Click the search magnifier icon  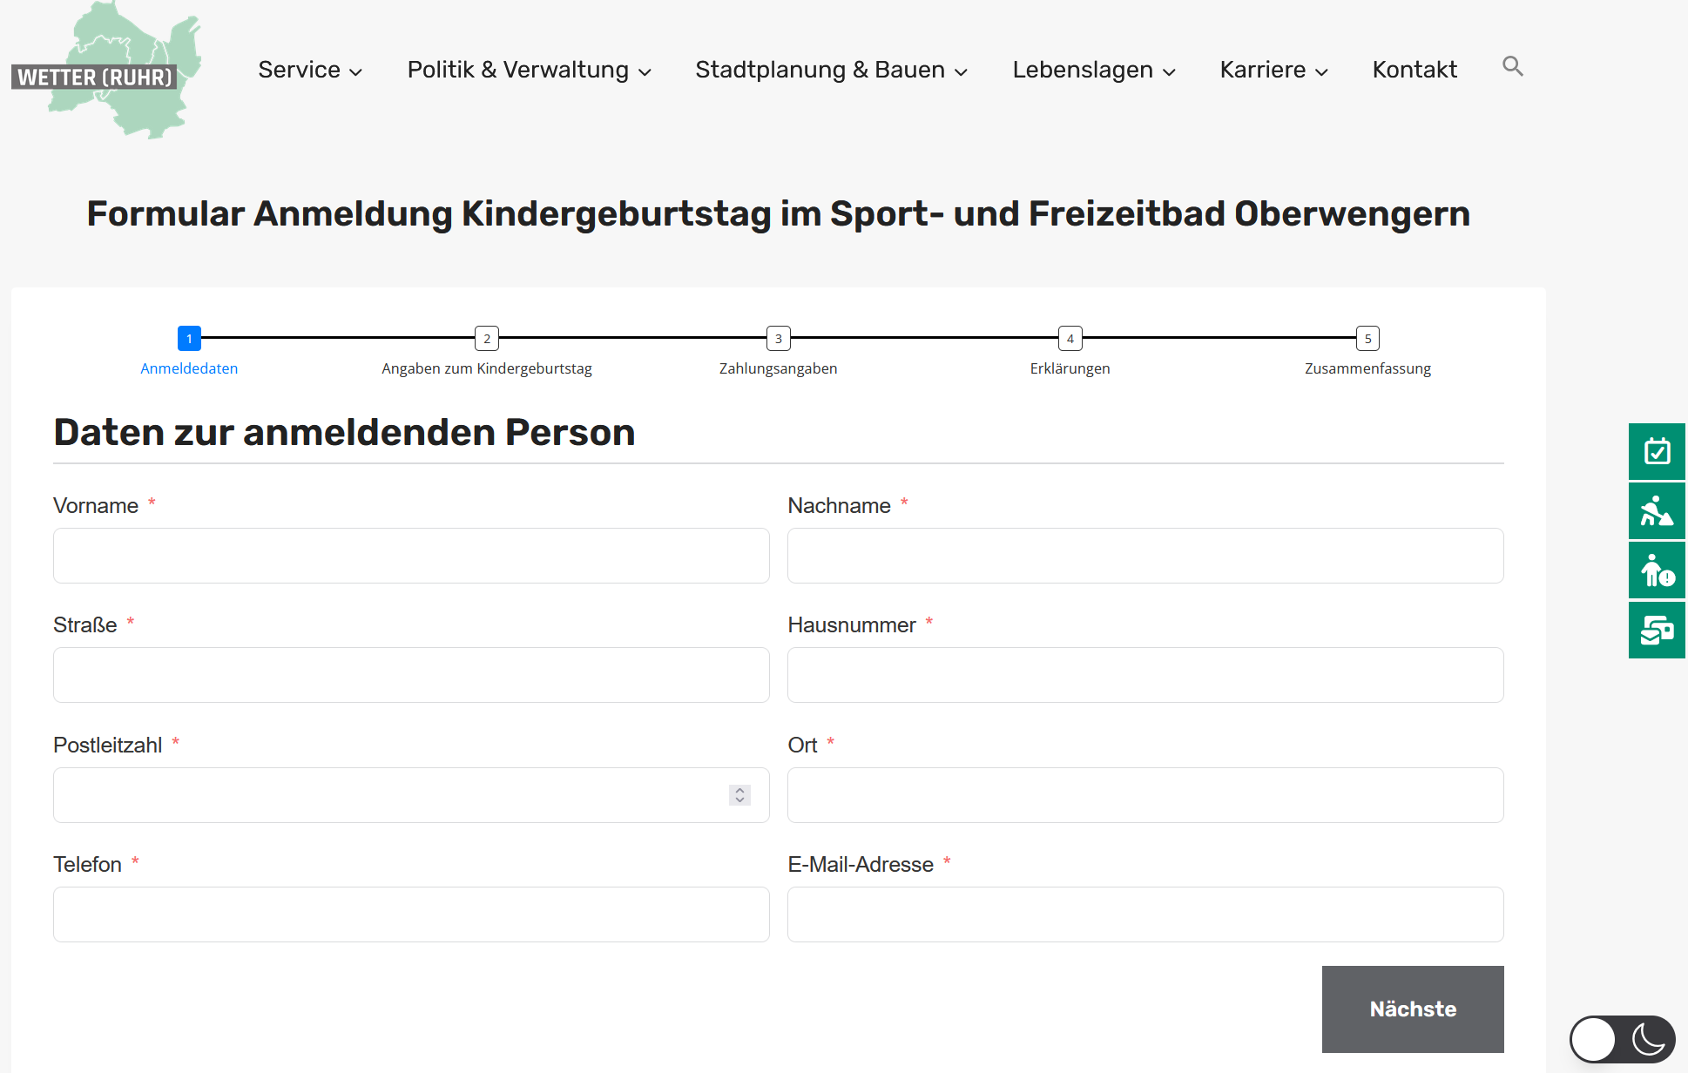(x=1512, y=67)
